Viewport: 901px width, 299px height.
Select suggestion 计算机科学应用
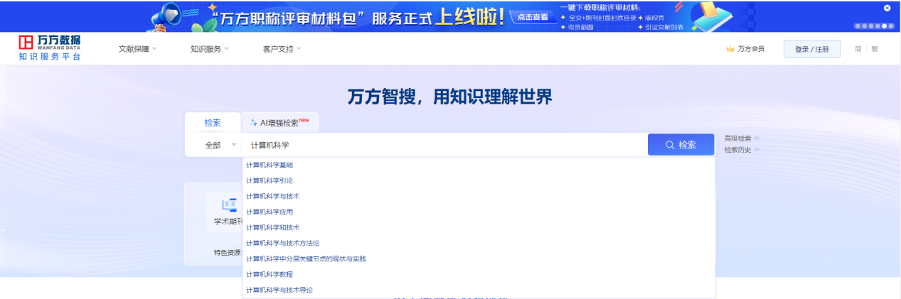pos(479,212)
